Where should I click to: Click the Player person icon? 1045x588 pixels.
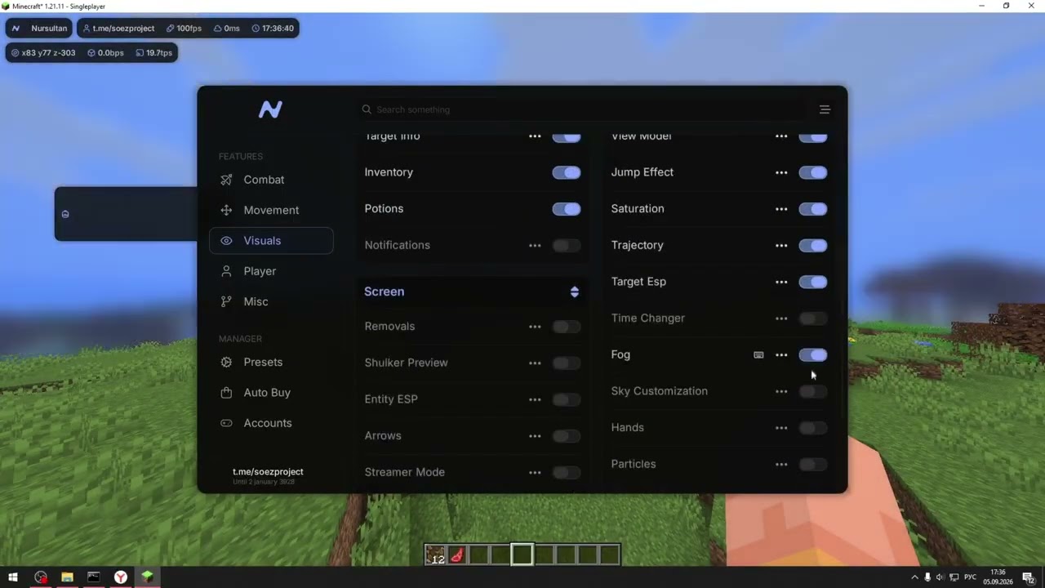click(226, 271)
